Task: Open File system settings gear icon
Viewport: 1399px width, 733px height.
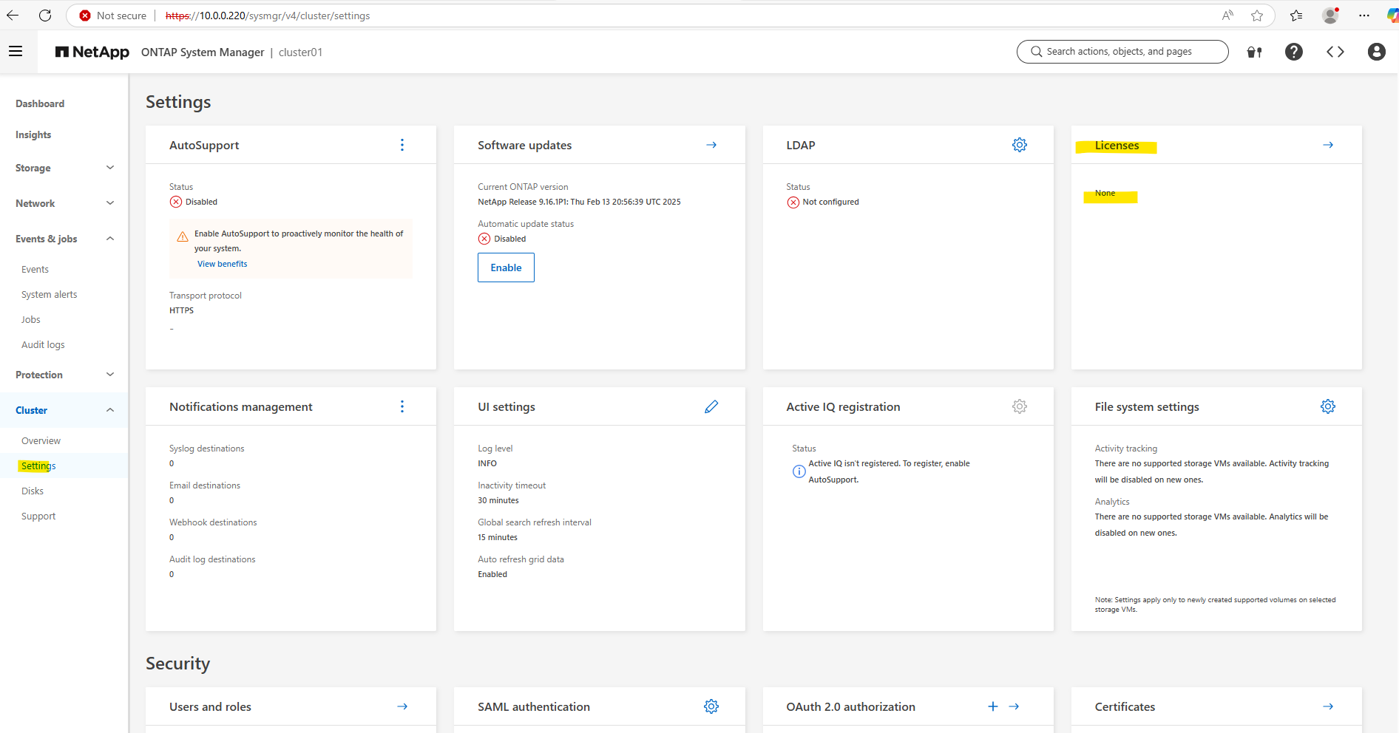Action: (x=1328, y=406)
